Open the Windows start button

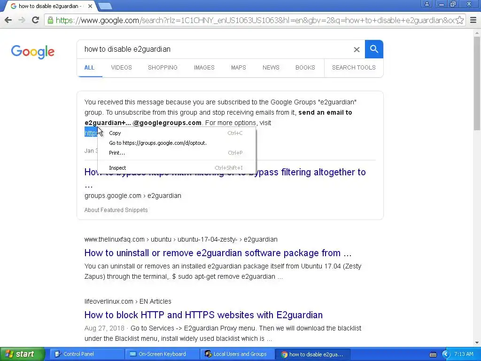coord(22,354)
